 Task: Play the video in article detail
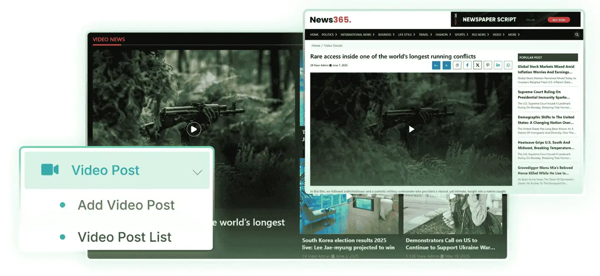(x=411, y=129)
